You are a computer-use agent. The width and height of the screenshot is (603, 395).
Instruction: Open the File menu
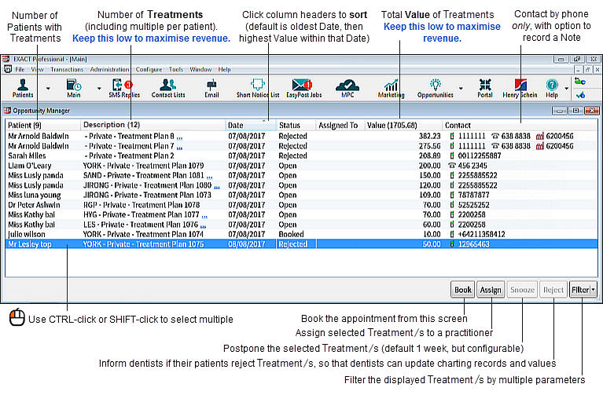tap(20, 70)
